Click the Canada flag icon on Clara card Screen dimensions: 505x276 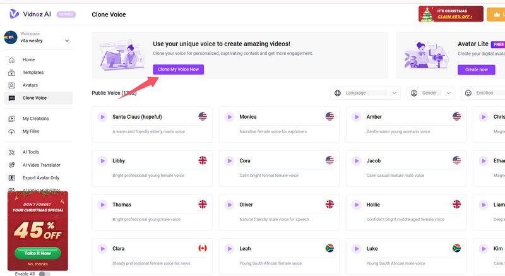click(x=203, y=248)
